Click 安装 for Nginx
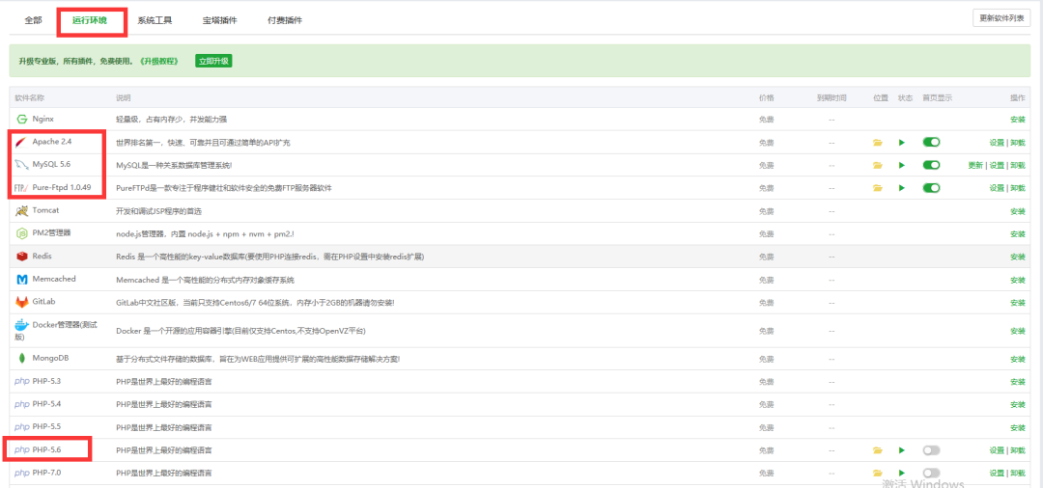The image size is (1043, 488). [1018, 120]
